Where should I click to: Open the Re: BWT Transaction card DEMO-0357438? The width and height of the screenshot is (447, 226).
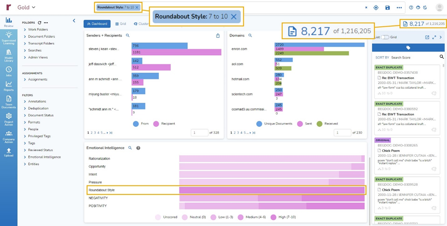click(407, 81)
